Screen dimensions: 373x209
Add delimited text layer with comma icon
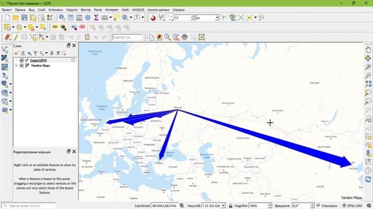[x=5, y=75]
